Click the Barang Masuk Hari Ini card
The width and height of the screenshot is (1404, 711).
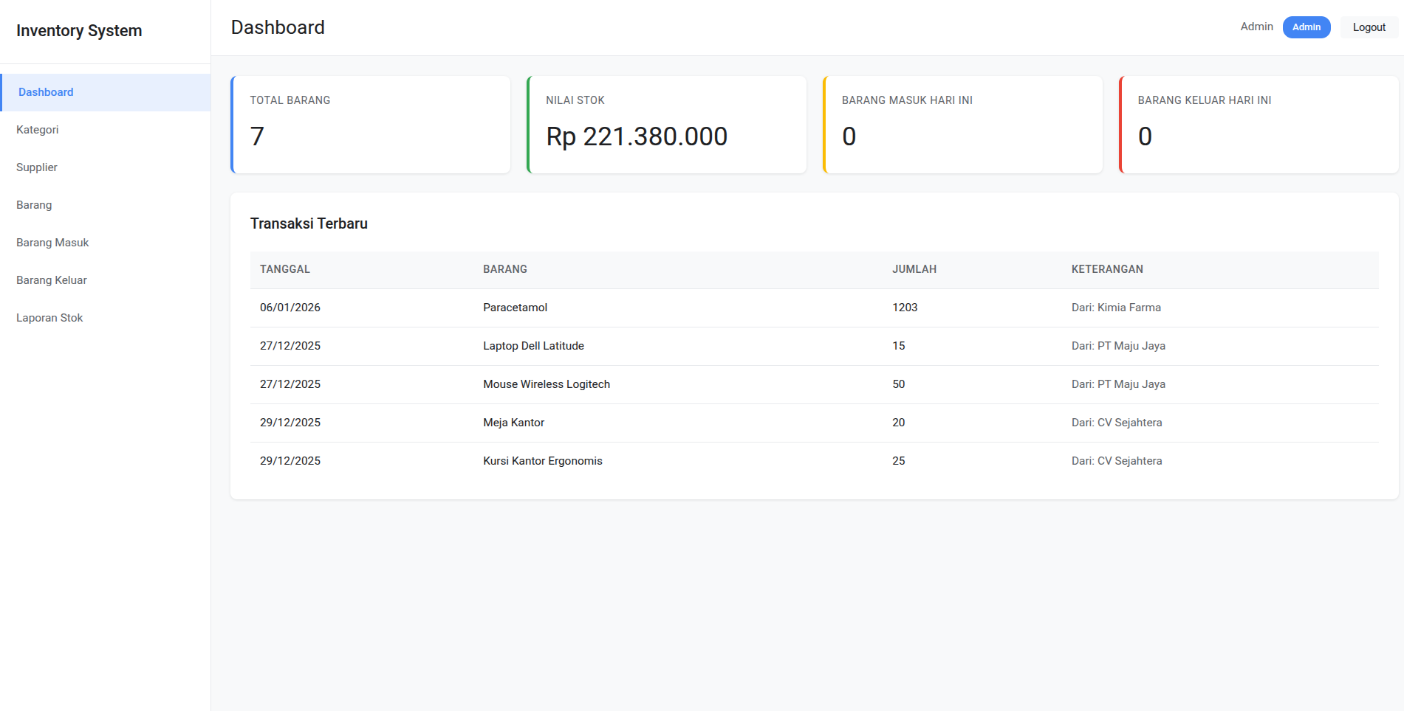963,125
